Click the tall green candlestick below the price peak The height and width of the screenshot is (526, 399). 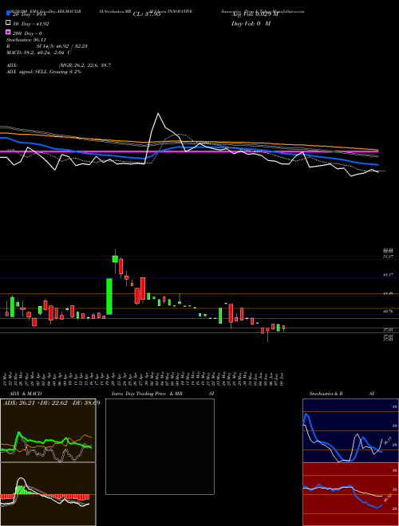109,296
